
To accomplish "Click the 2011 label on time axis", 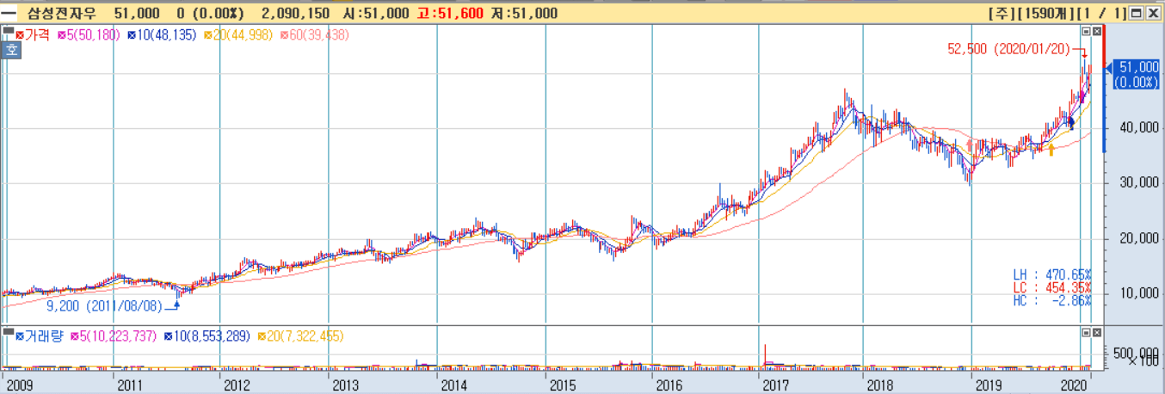I will coord(129,385).
